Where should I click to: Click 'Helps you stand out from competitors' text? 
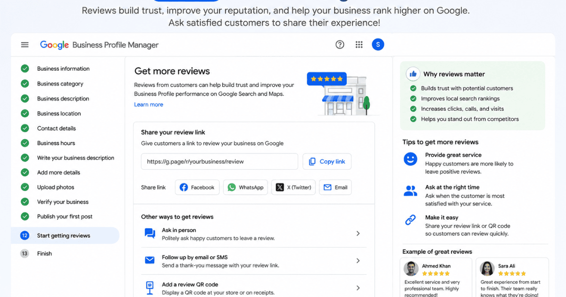pos(470,119)
